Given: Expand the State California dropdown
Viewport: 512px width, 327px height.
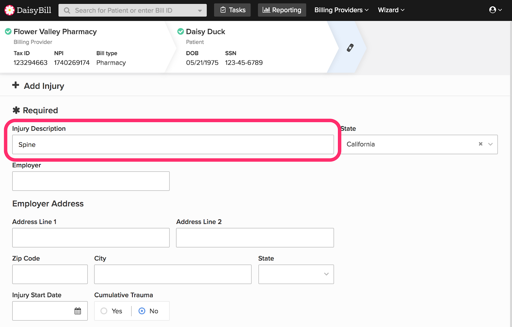Looking at the screenshot, I should (490, 144).
